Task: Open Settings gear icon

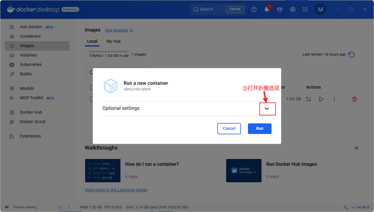Action: tap(292, 9)
